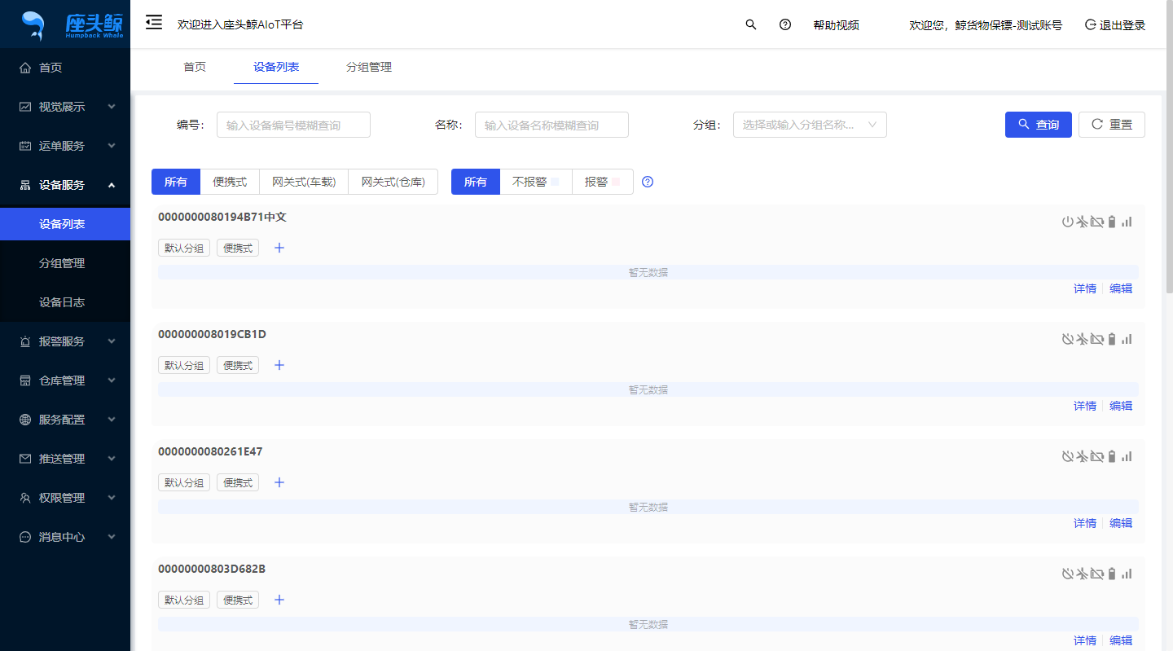The image size is (1173, 651).
Task: Click the battery icon on device 0000000080261E47
Action: coord(1112,456)
